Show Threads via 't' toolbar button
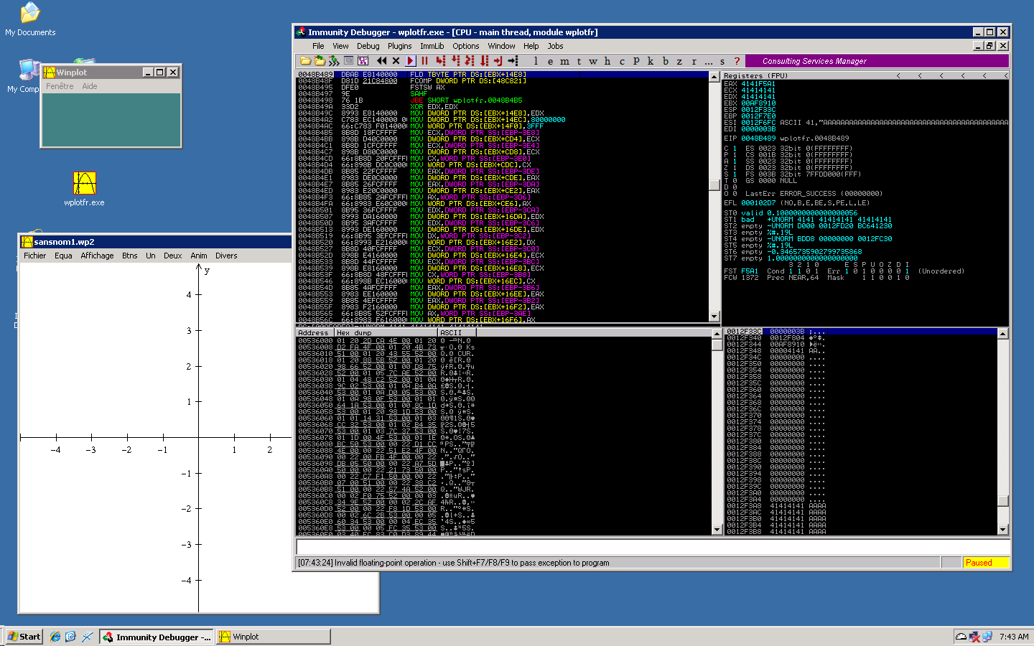1034x646 pixels. coord(579,61)
